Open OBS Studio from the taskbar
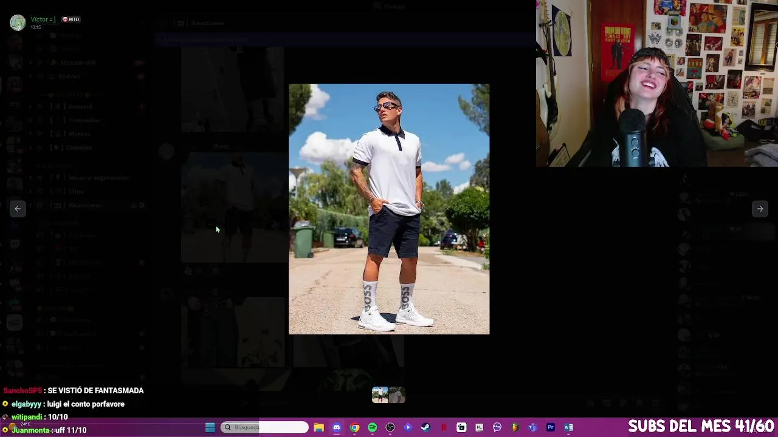Screen dimensions: 778x437 [390, 427]
